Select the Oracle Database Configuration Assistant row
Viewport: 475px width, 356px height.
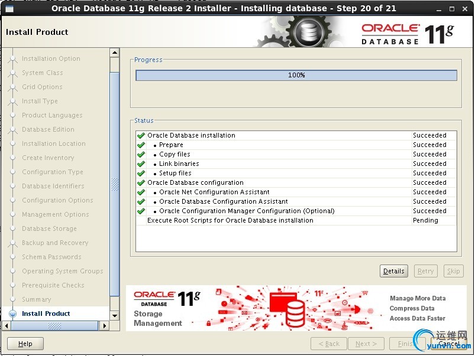[296, 201]
